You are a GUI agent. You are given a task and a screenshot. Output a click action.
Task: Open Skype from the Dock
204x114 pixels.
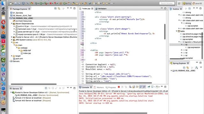pyautogui.click(x=3, y=70)
